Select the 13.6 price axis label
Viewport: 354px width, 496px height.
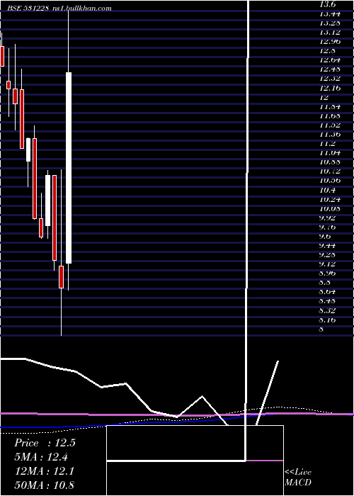[329, 4]
